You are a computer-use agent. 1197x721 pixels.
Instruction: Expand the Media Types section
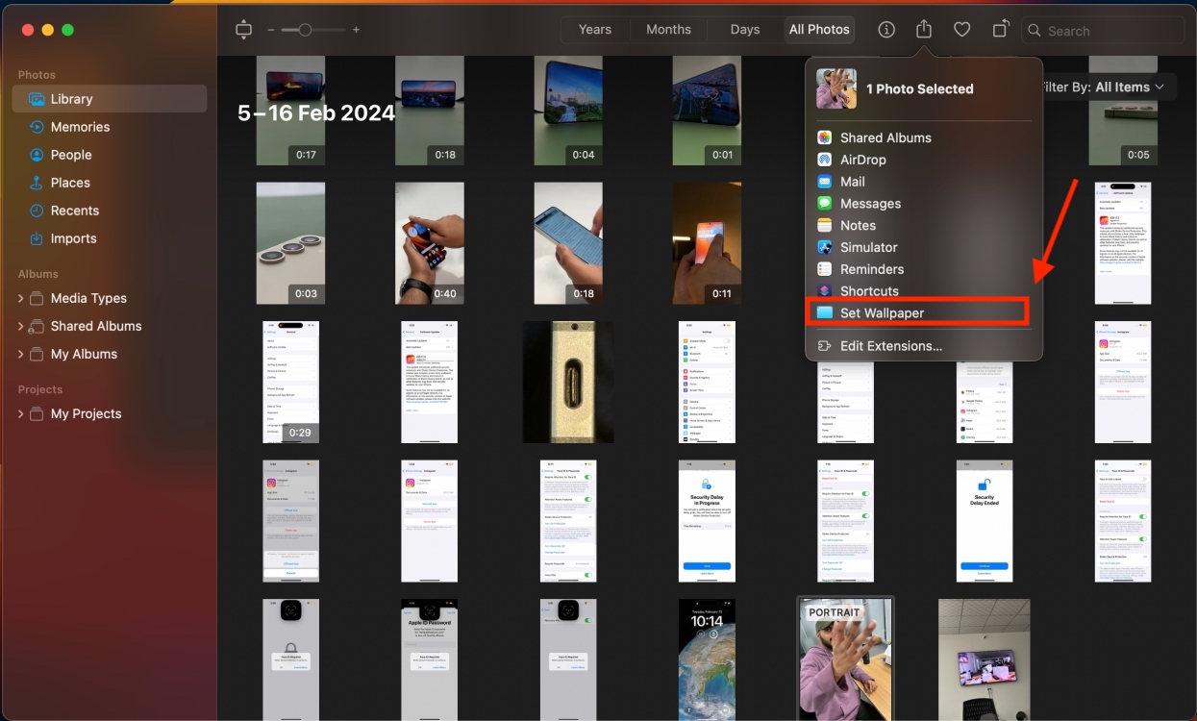tap(20, 298)
